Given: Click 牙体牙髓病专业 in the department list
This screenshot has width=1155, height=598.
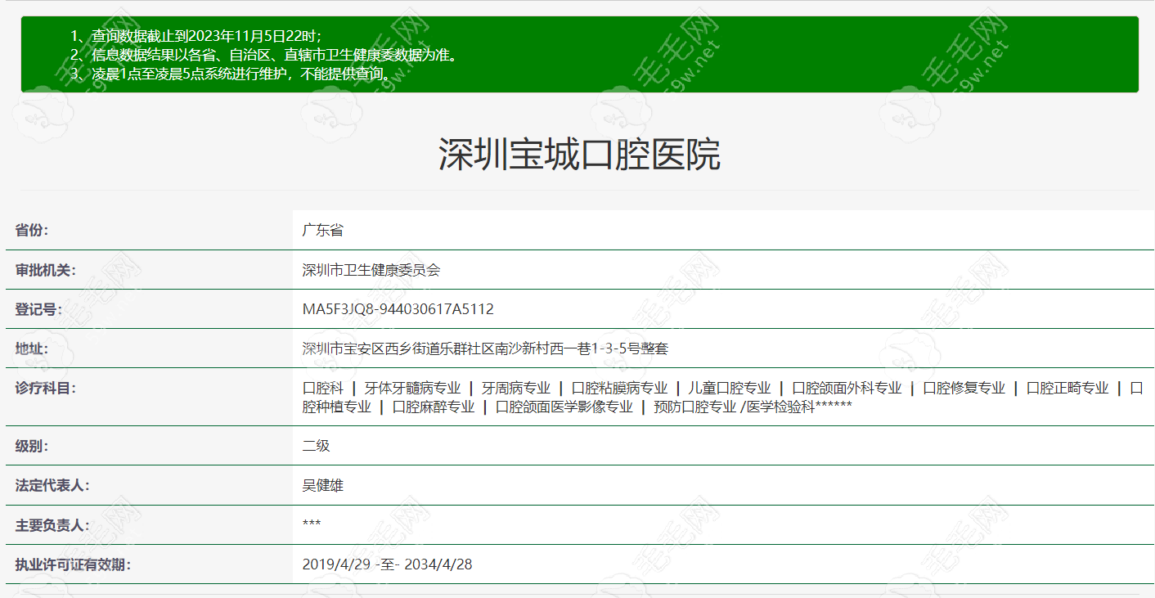Looking at the screenshot, I should [x=413, y=388].
